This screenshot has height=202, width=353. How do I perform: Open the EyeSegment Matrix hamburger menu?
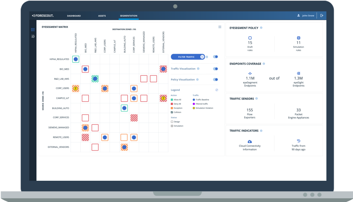click(220, 27)
